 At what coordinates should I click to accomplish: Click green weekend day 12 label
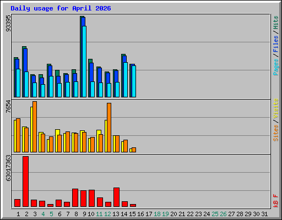point(107,214)
